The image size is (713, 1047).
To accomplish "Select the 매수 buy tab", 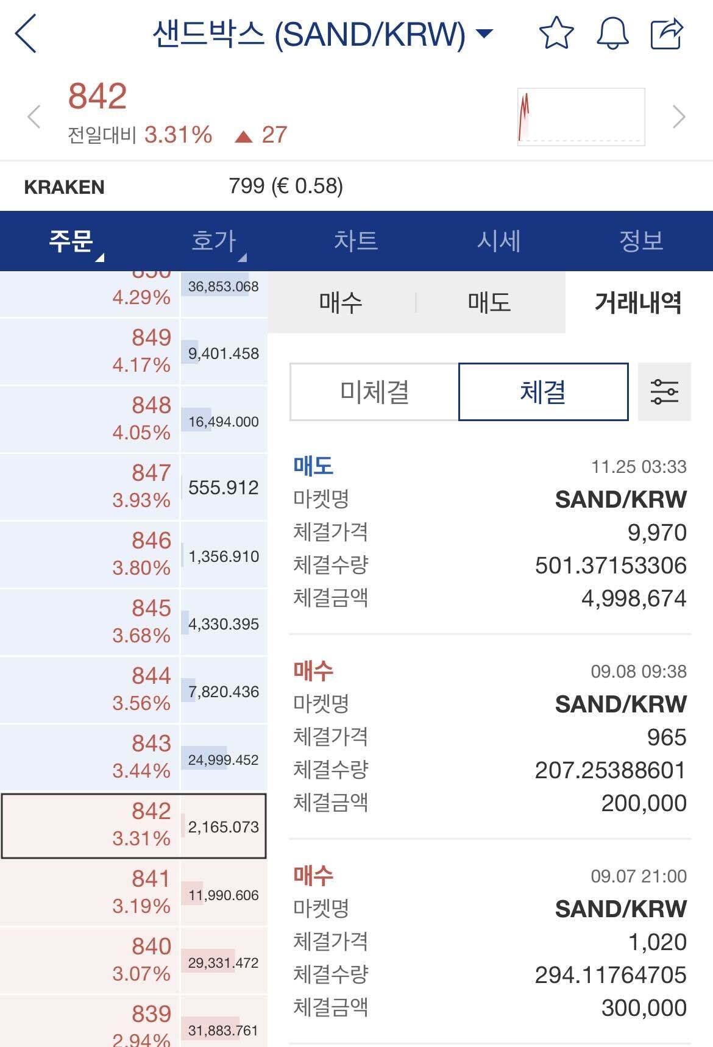I will pos(340,303).
